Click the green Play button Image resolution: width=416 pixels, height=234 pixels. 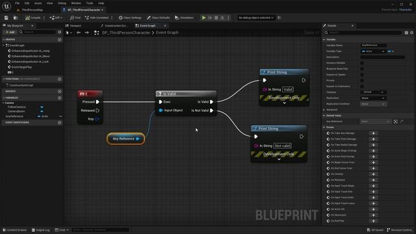(203, 18)
